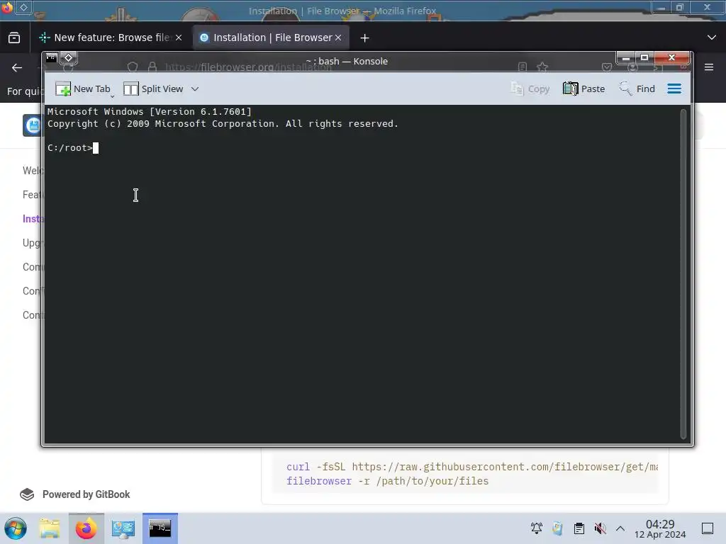Open a New Tab in Konsole
The height and width of the screenshot is (544, 726).
83,89
